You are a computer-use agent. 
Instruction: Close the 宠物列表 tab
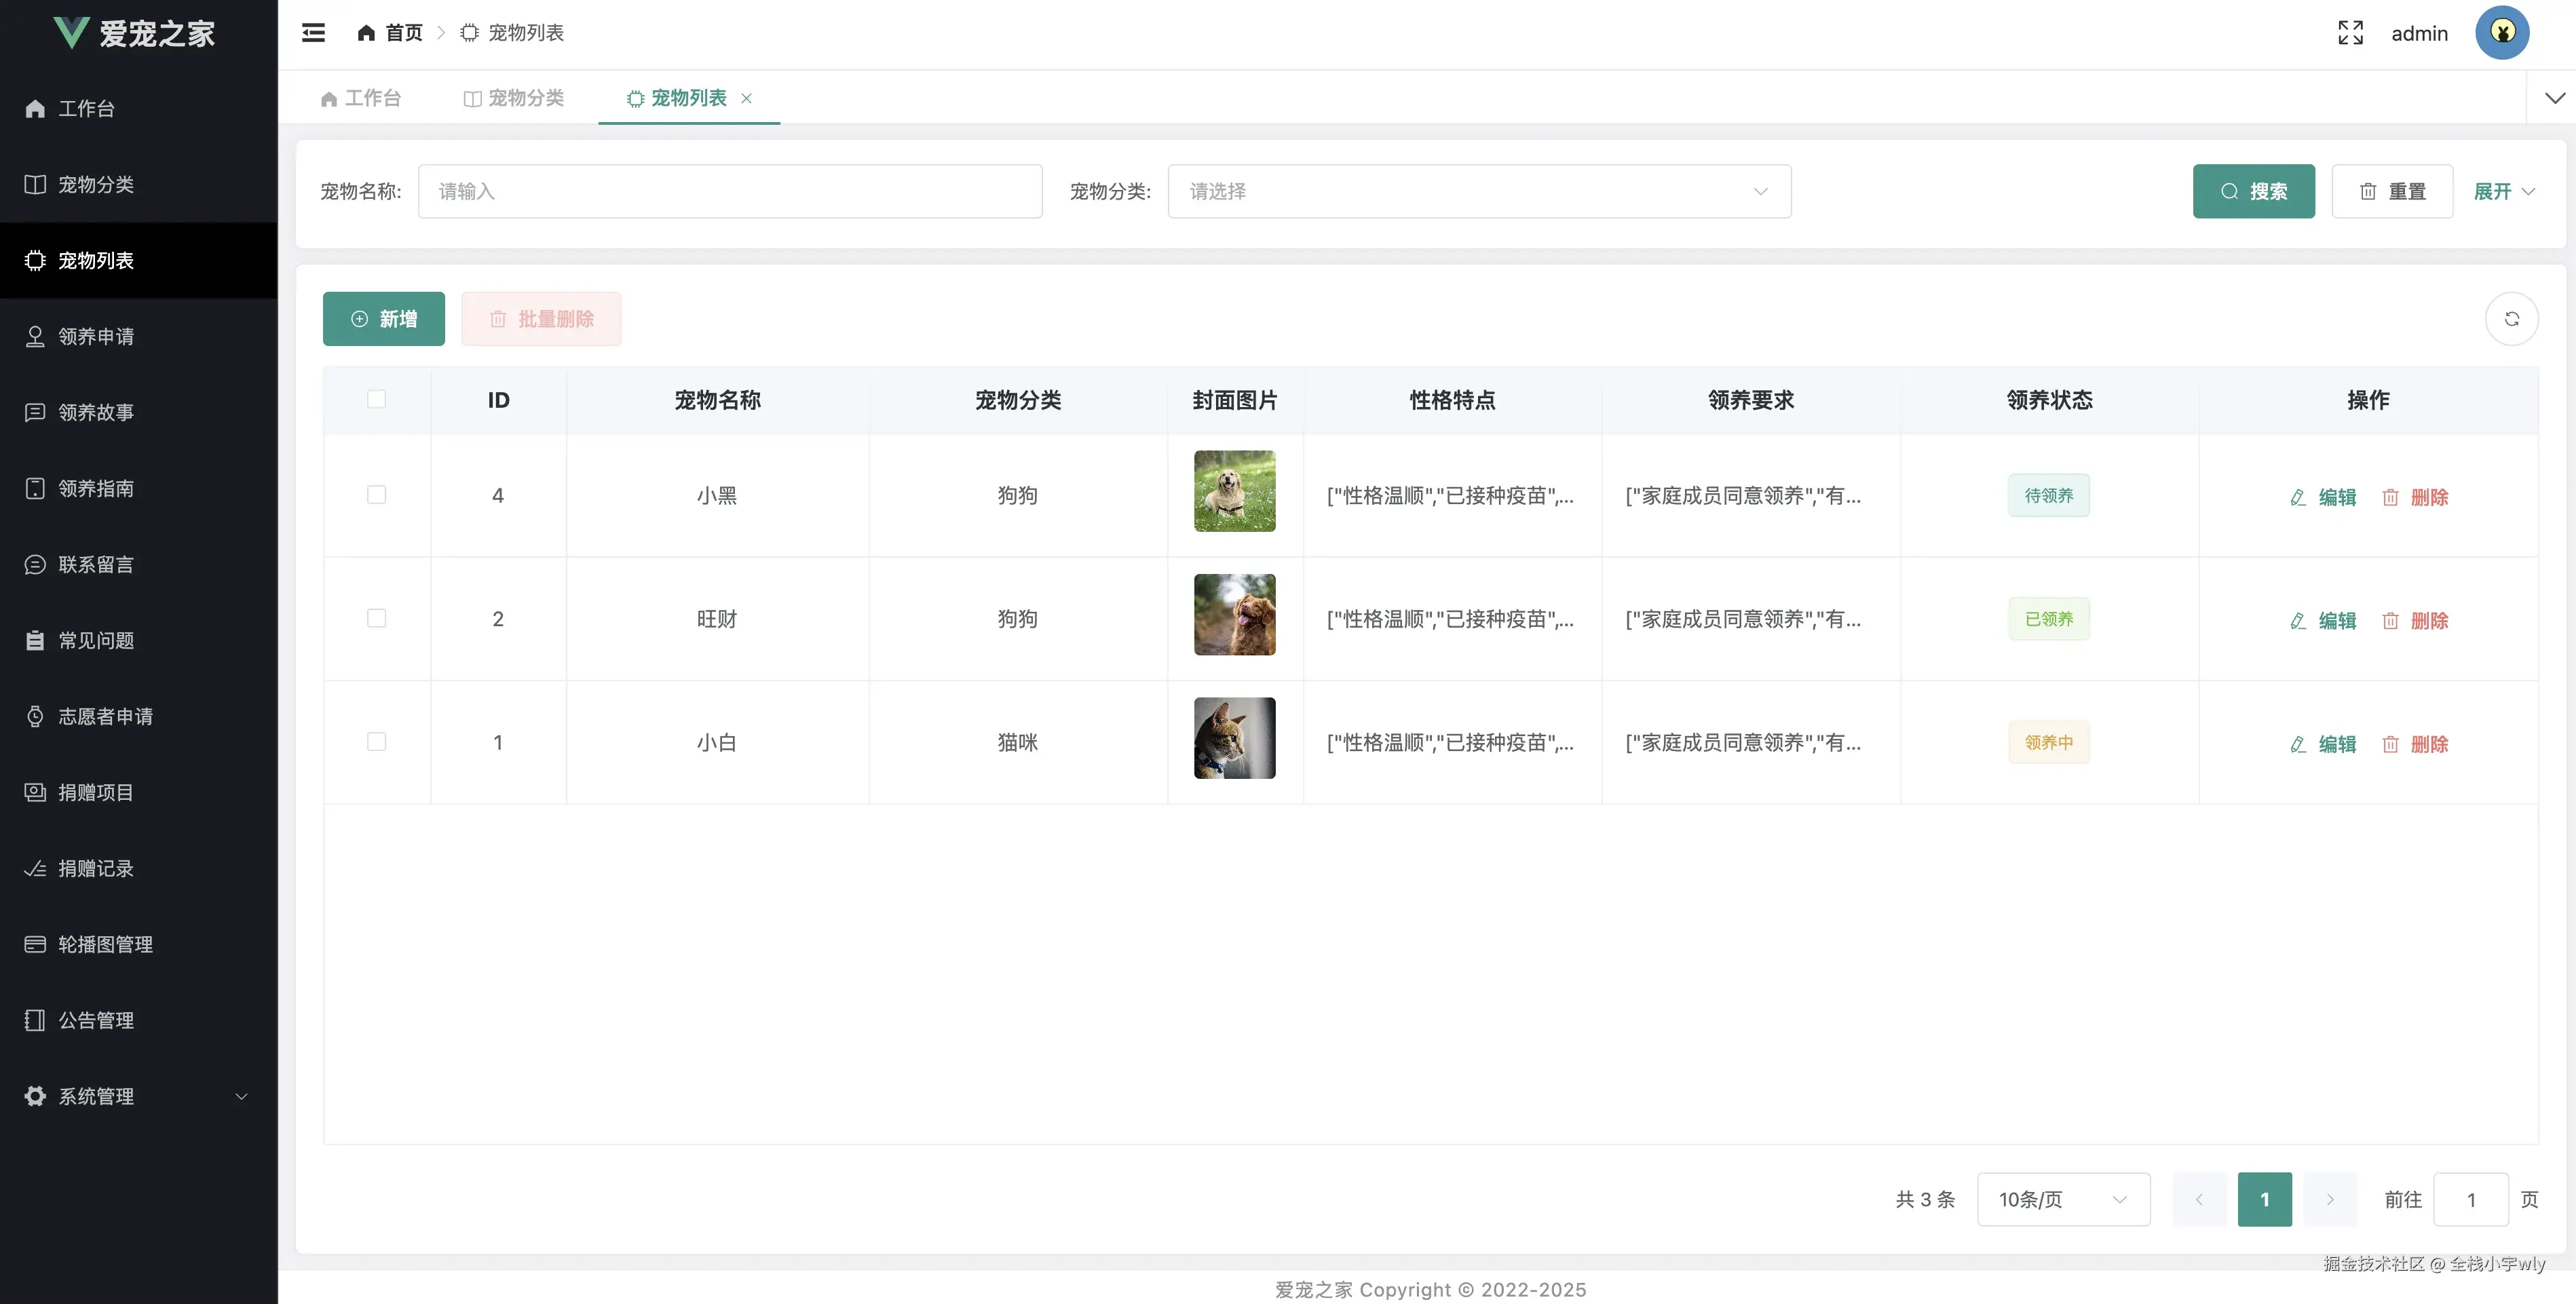[x=746, y=98]
